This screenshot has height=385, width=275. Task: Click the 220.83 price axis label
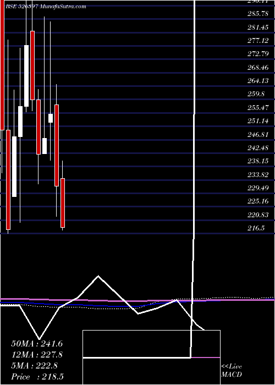point(258,215)
